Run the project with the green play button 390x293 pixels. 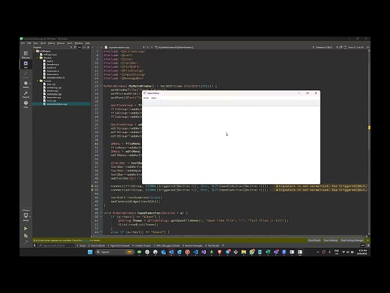coord(26,228)
